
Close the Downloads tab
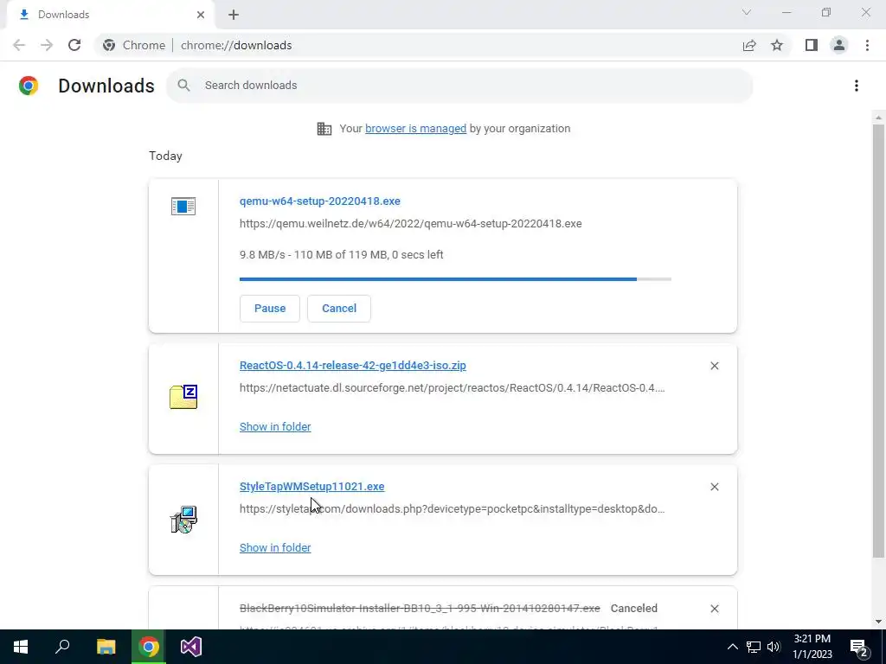(x=201, y=15)
